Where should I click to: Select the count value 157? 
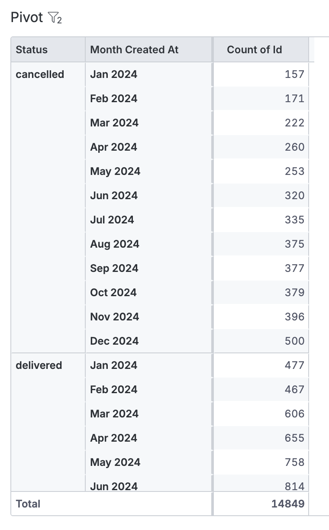[x=294, y=74]
